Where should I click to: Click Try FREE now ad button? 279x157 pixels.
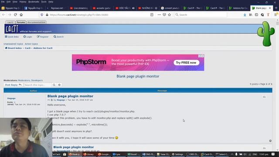[x=186, y=63]
